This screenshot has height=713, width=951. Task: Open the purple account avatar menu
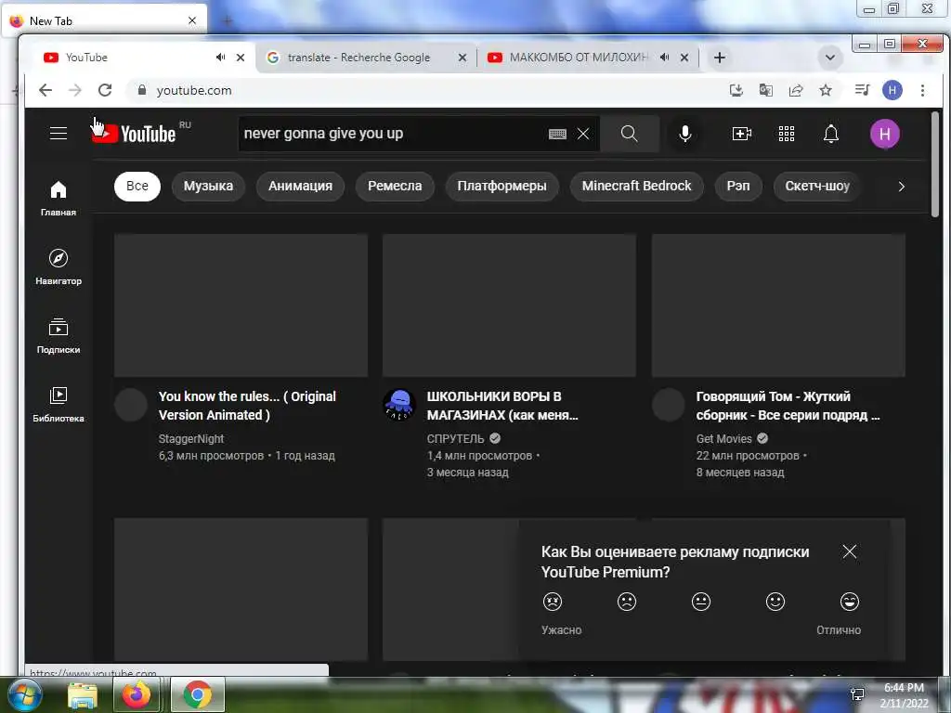885,134
